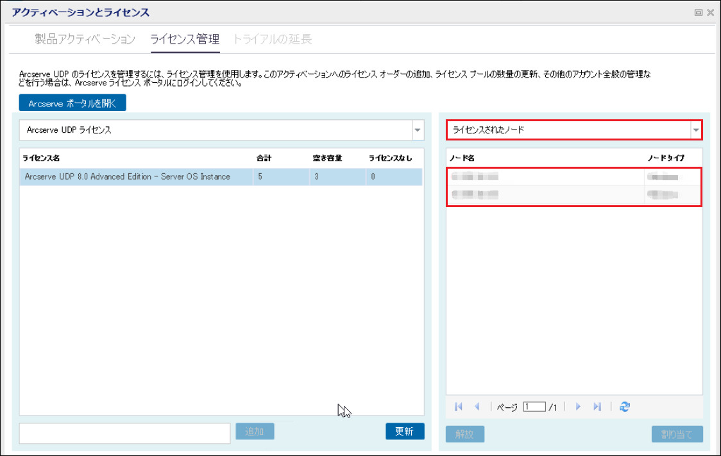Image resolution: width=721 pixels, height=456 pixels.
Task: Restore the dialog window size
Action: pos(699,12)
